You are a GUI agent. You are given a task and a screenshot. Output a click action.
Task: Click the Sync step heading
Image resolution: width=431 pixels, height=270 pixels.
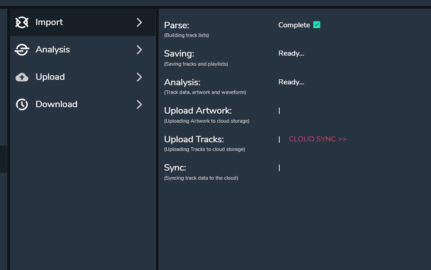pyautogui.click(x=175, y=168)
